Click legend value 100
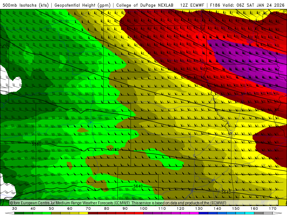This screenshot has width=287, height=215. coord(144,209)
